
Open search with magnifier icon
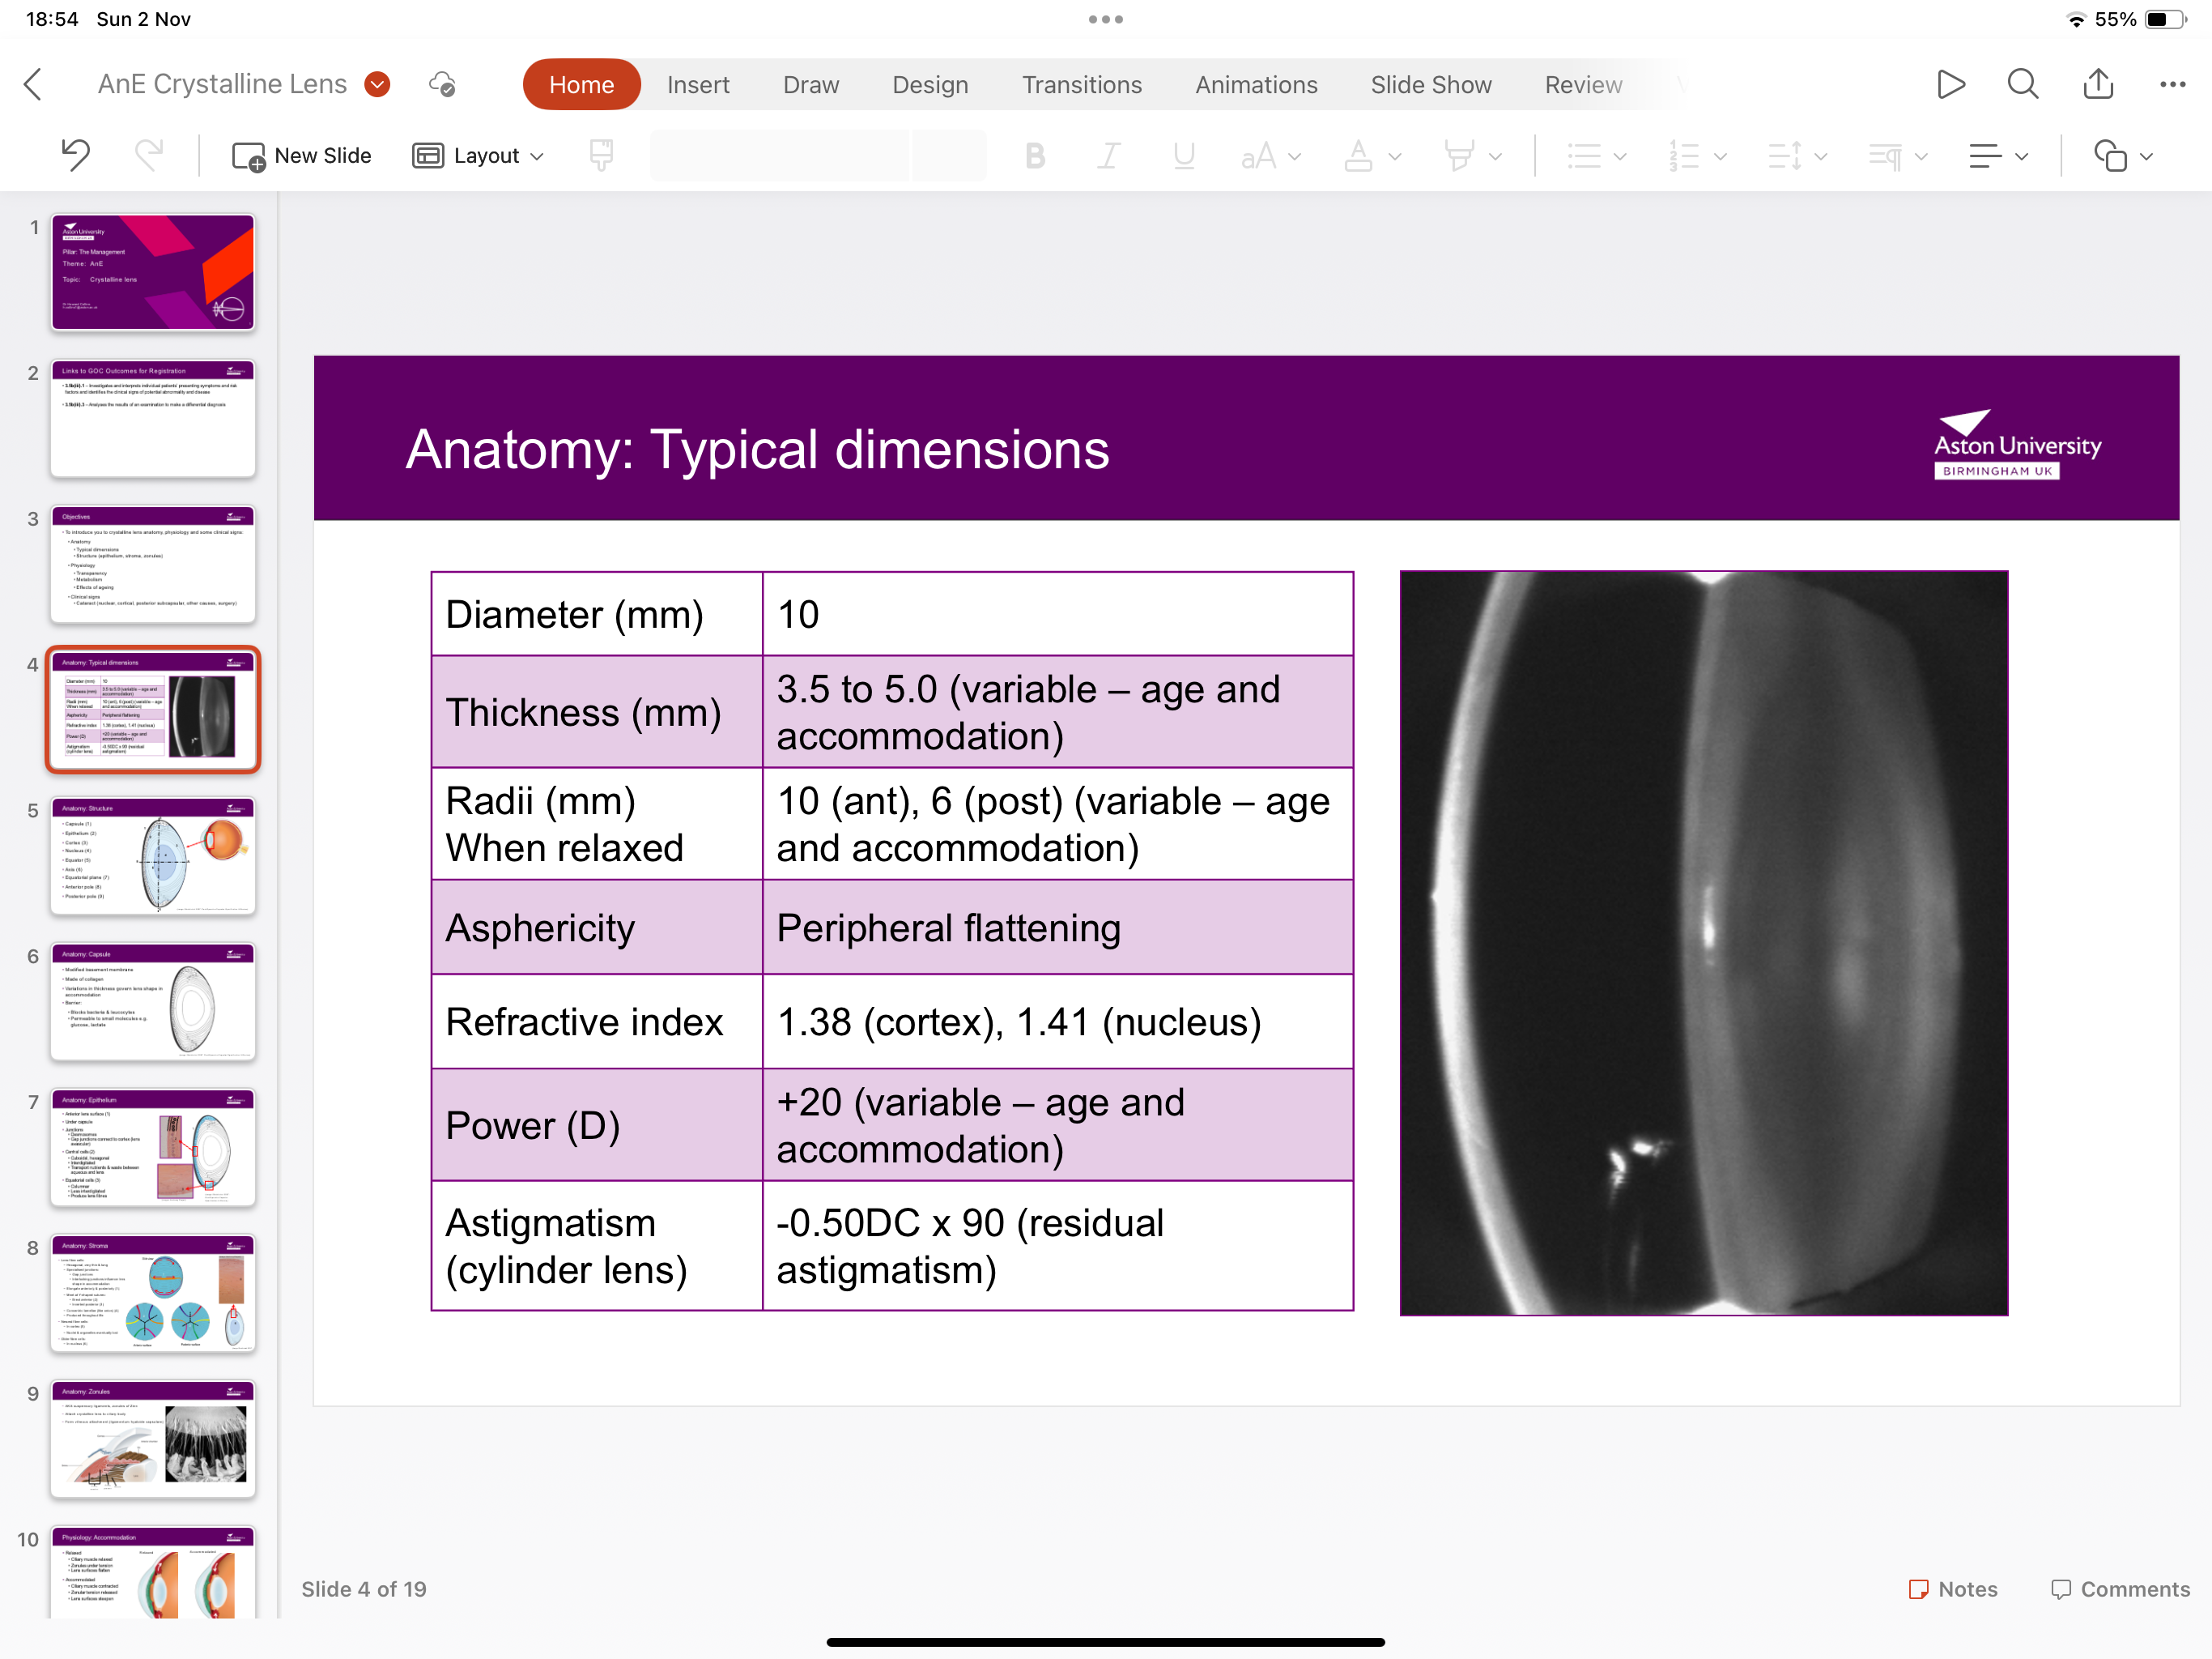[2022, 84]
